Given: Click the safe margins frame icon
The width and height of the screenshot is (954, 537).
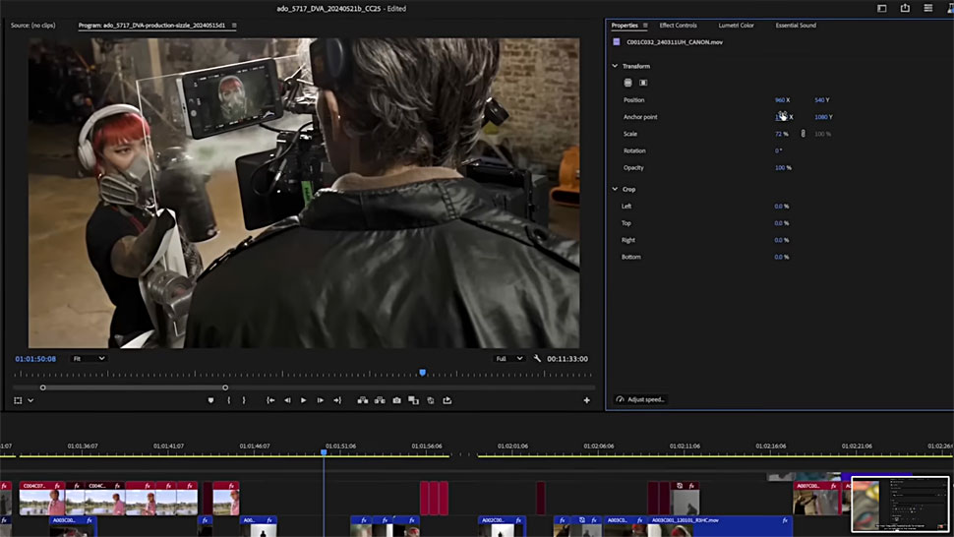Looking at the screenshot, I should [x=19, y=400].
